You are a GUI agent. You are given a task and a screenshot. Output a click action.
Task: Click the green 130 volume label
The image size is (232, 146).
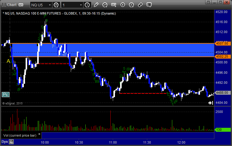click(x=223, y=130)
